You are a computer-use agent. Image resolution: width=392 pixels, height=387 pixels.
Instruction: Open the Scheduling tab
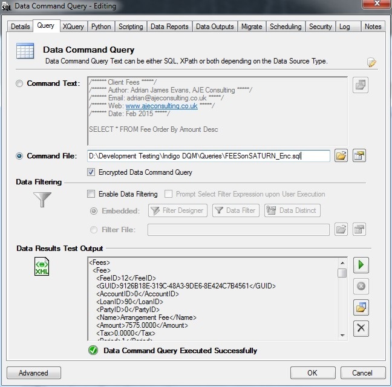click(x=285, y=27)
